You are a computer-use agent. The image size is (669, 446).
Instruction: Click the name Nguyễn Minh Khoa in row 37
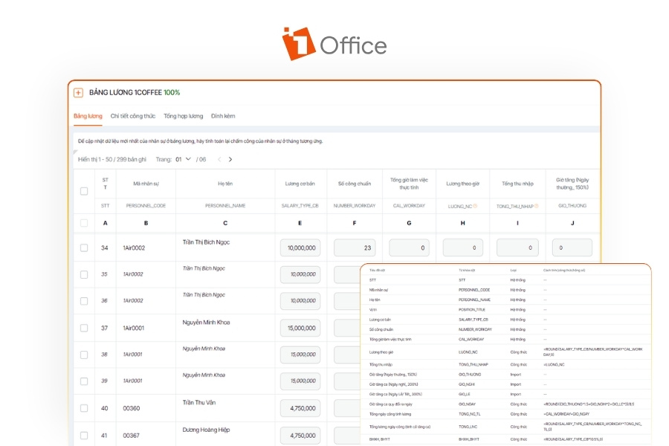click(x=206, y=322)
